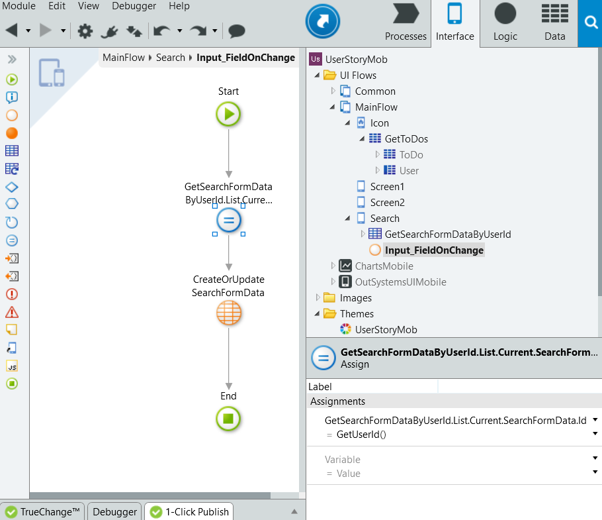Select the End node tool in the toolbox
Screen dimensions: 602x520
[x=11, y=384]
